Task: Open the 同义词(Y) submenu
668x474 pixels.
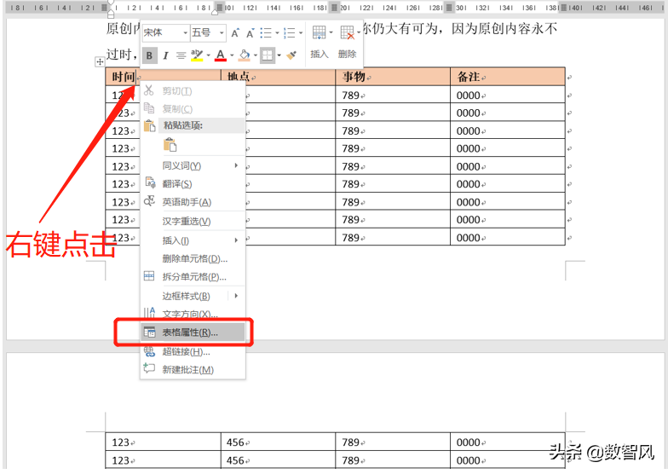Action: point(193,165)
